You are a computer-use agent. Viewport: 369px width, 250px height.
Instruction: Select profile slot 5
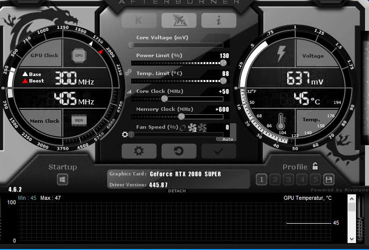click(x=316, y=179)
